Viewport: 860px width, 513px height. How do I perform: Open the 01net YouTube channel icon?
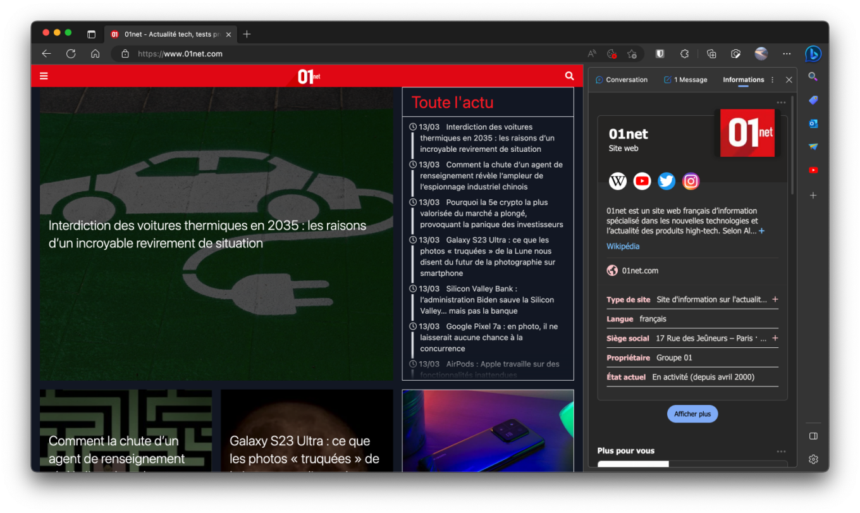pyautogui.click(x=642, y=182)
